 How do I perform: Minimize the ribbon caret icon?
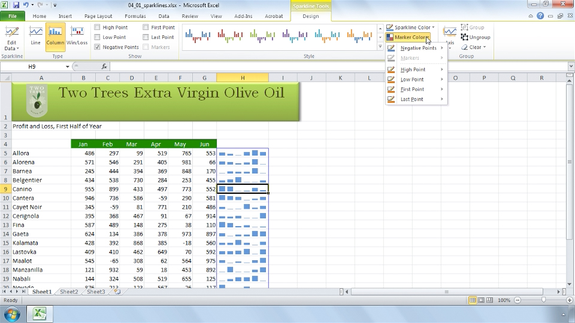tap(531, 16)
